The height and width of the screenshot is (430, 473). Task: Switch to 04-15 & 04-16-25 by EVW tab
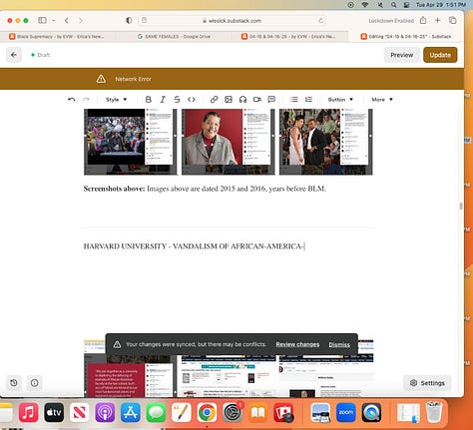(x=288, y=36)
